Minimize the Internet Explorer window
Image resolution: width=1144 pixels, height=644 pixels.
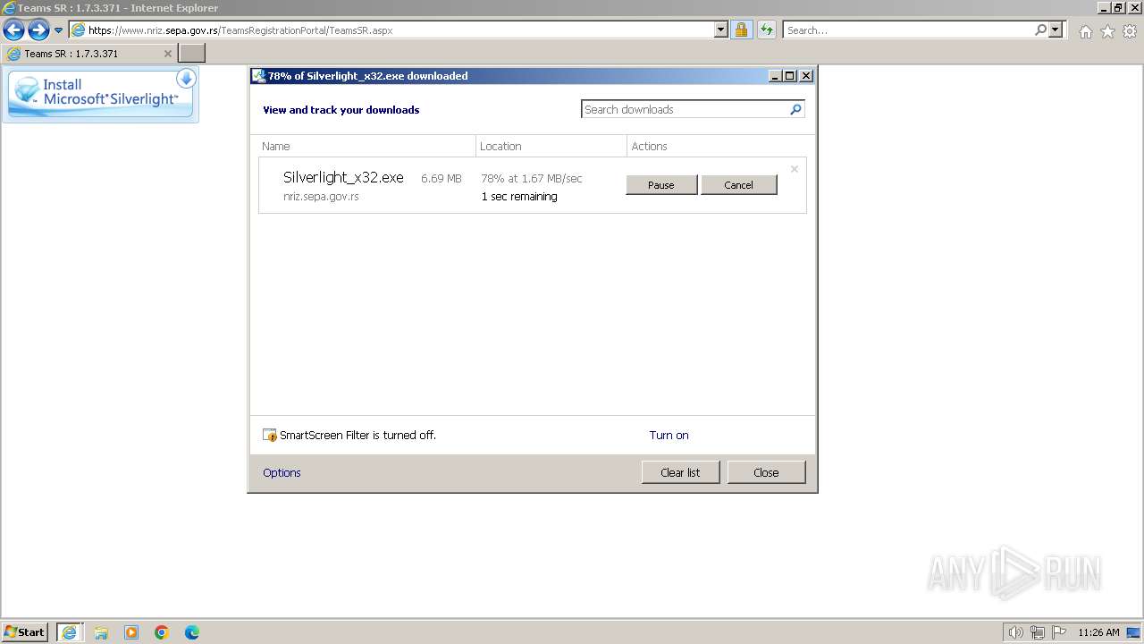[x=1104, y=8]
